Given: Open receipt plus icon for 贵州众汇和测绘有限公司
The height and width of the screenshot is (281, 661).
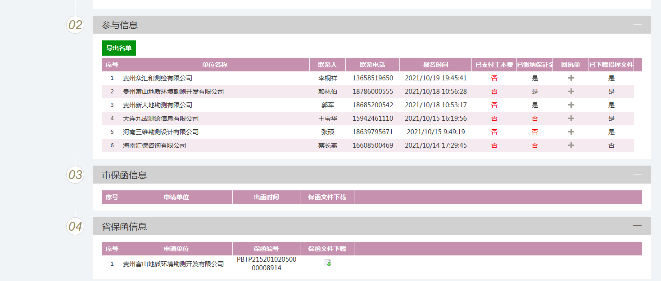Looking at the screenshot, I should [571, 78].
